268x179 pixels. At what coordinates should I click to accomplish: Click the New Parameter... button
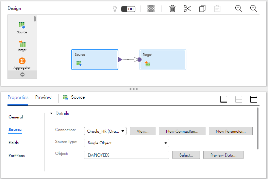click(x=231, y=131)
